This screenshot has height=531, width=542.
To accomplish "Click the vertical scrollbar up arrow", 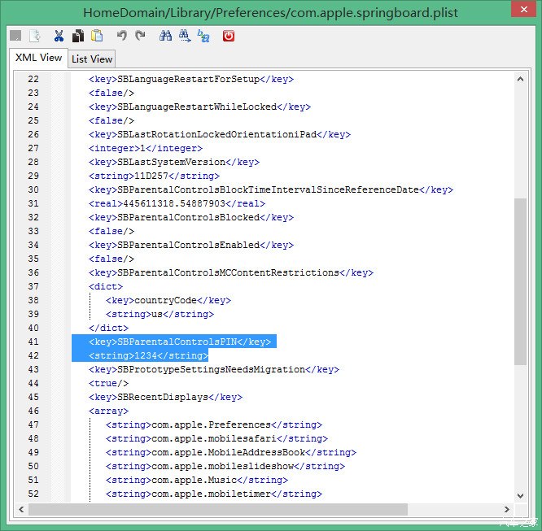I will pos(520,79).
